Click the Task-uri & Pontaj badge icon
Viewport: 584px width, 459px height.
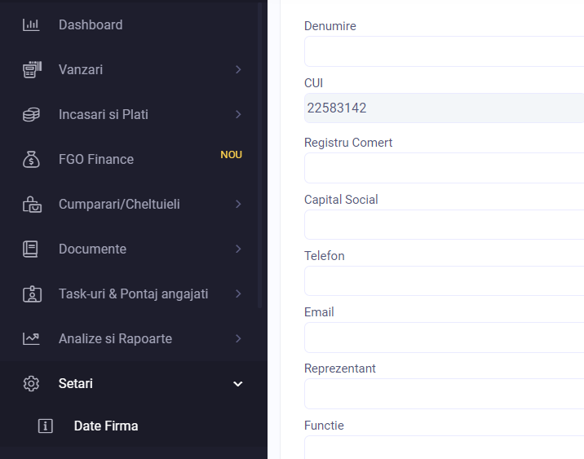[32, 294]
